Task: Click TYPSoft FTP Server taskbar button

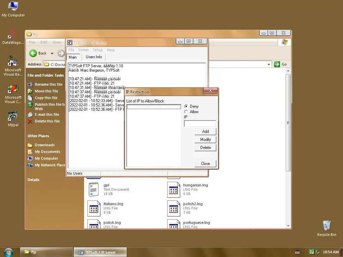Action: [100, 252]
